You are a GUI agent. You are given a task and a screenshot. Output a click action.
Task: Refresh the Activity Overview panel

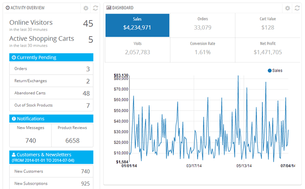pos(95,8)
